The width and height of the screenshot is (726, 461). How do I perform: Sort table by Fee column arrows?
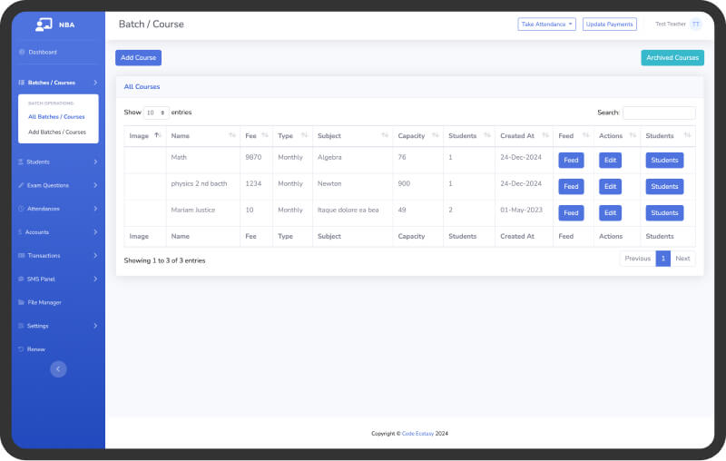tap(264, 136)
